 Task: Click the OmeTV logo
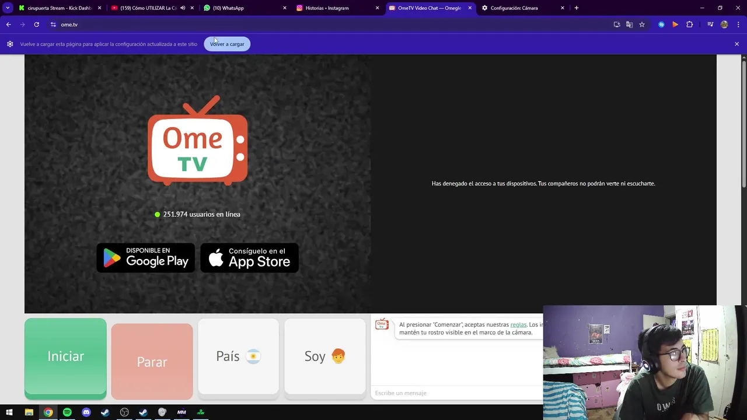(x=198, y=141)
